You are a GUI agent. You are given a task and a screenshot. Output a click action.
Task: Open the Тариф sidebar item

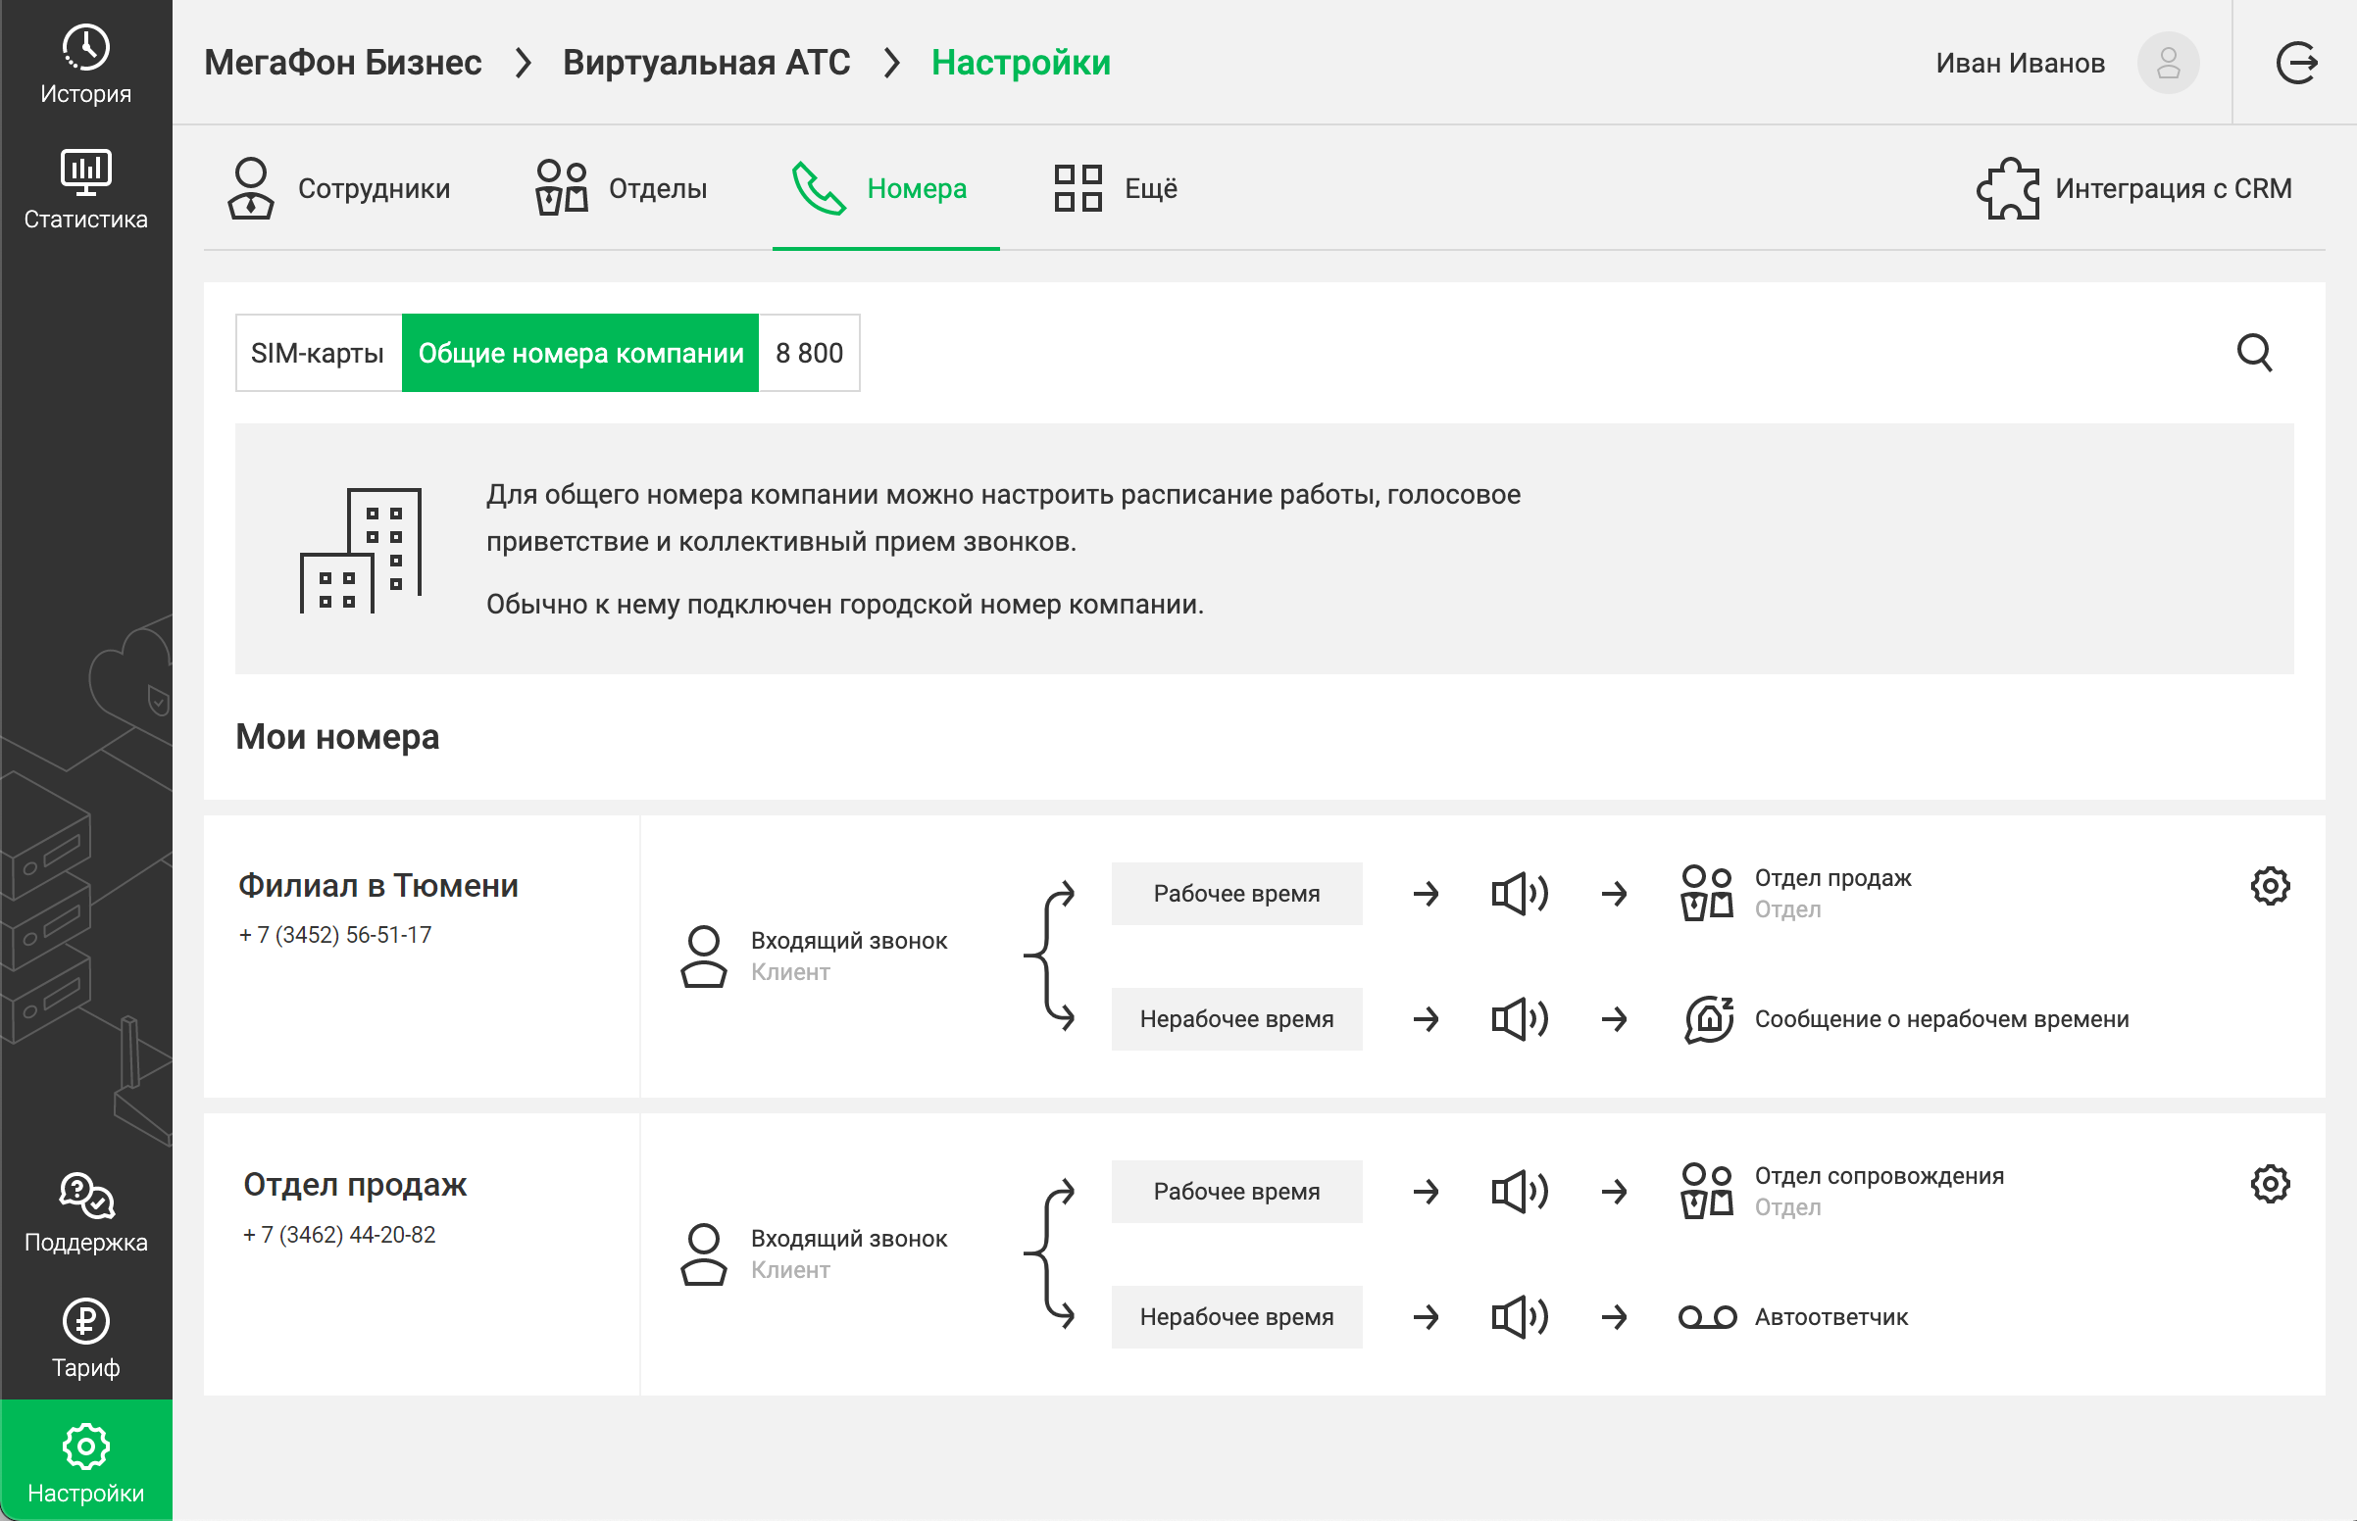pos(86,1339)
